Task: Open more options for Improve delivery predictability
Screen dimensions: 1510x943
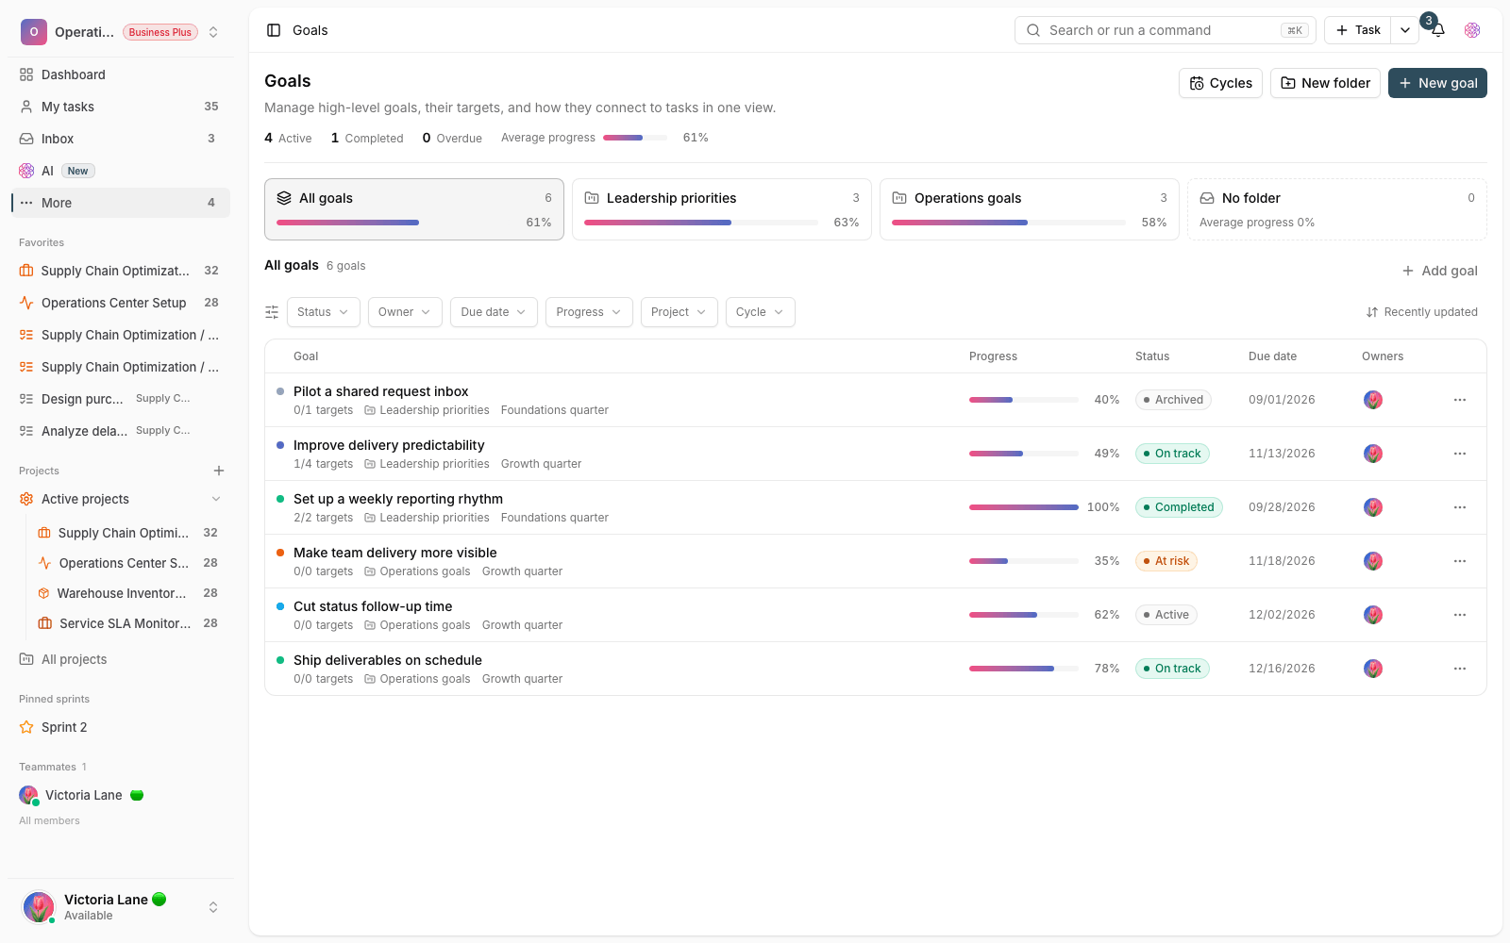Action: pyautogui.click(x=1460, y=454)
